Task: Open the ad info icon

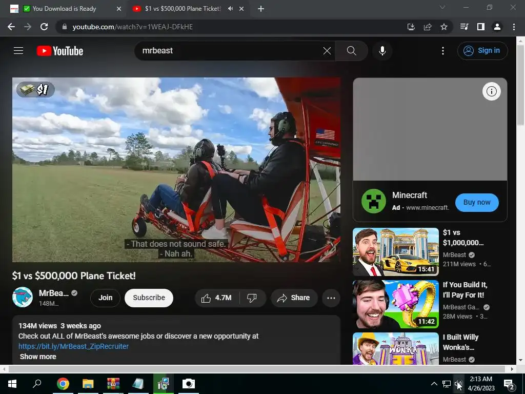Action: click(x=491, y=91)
